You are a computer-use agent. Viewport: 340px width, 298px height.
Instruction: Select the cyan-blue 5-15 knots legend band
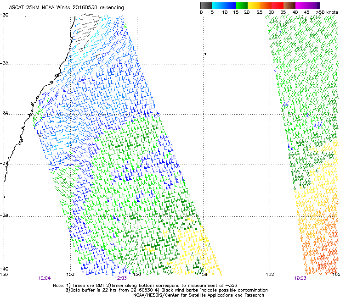[224, 6]
